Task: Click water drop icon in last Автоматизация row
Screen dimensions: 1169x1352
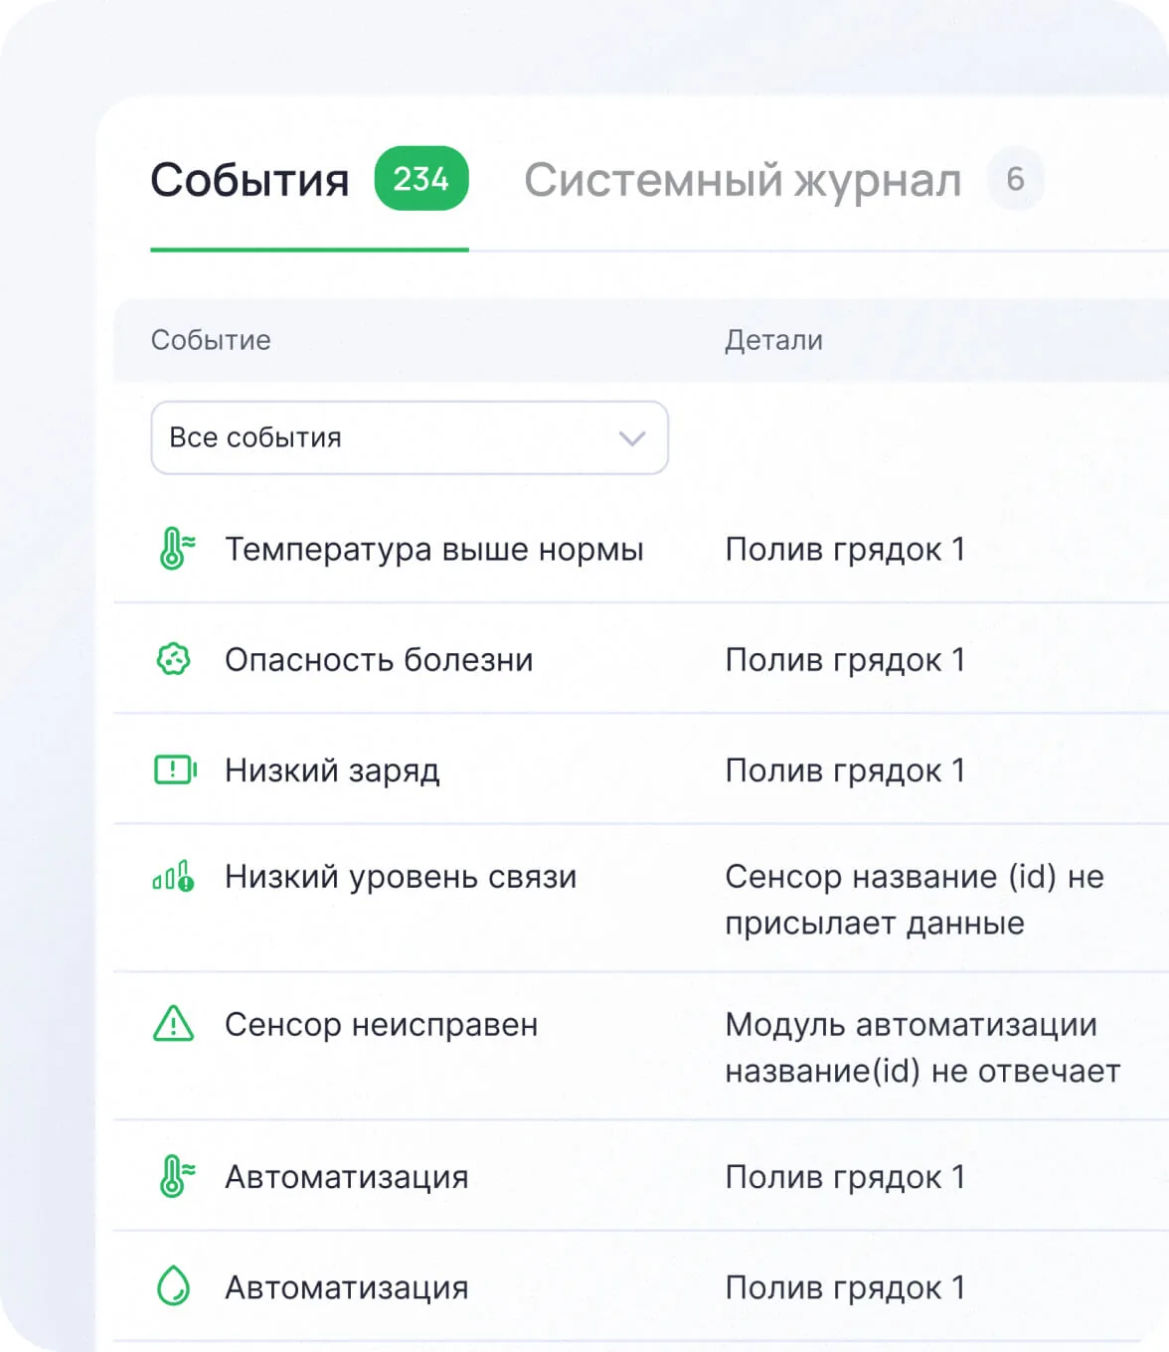Action: (174, 1286)
